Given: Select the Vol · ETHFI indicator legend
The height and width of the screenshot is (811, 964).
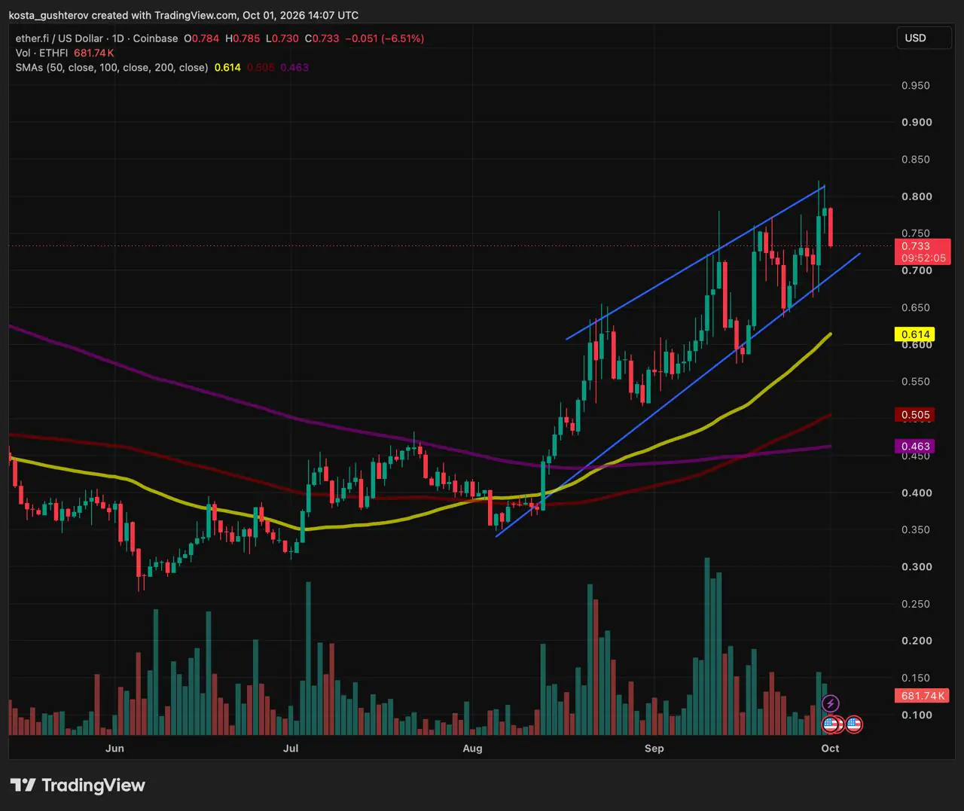Looking at the screenshot, I should 41,53.
